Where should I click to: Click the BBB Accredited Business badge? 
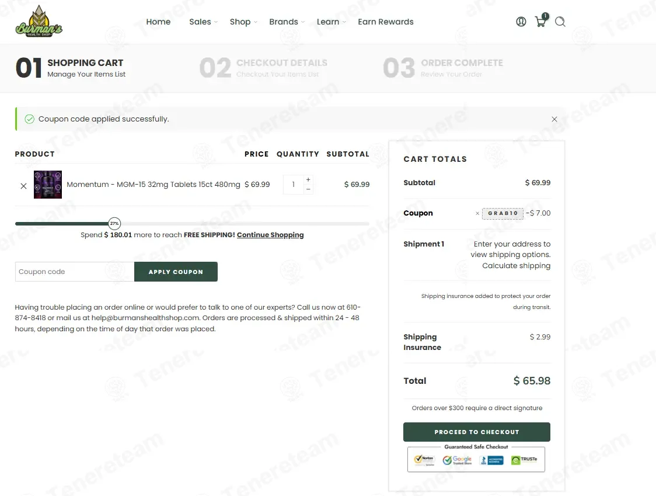(x=491, y=460)
